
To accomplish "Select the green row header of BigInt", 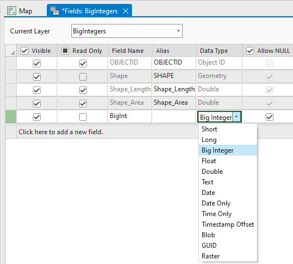I will point(11,117).
